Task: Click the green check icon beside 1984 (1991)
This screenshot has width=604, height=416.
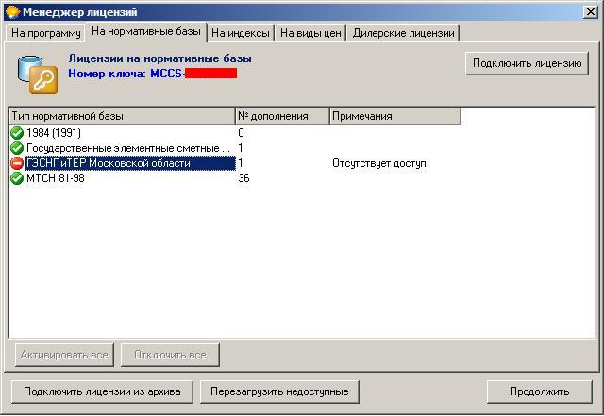Action: coord(17,133)
